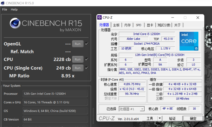Click the Cores x GHz field
This screenshot has width=212, height=127.
tap(55, 102)
